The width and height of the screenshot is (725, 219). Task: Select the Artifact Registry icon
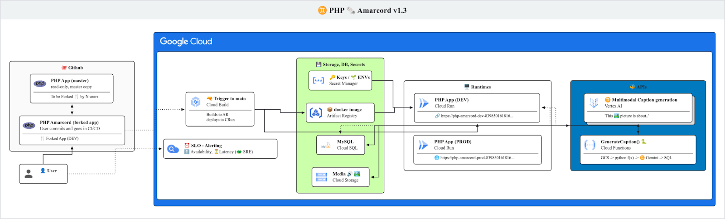(x=316, y=112)
